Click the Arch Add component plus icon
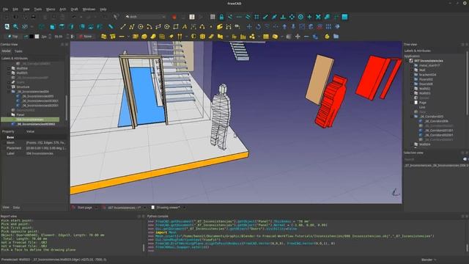469x264 pixels. click(x=298, y=37)
